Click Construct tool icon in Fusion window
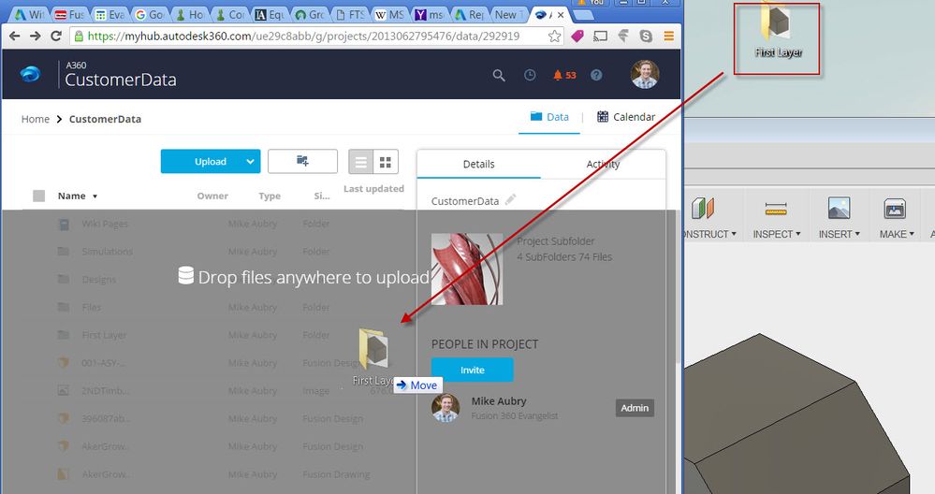Screen dimensions: 935x494 (x=703, y=209)
